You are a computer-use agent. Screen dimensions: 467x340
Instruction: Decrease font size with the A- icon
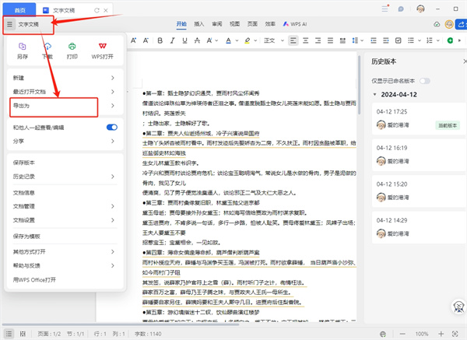pos(146,40)
